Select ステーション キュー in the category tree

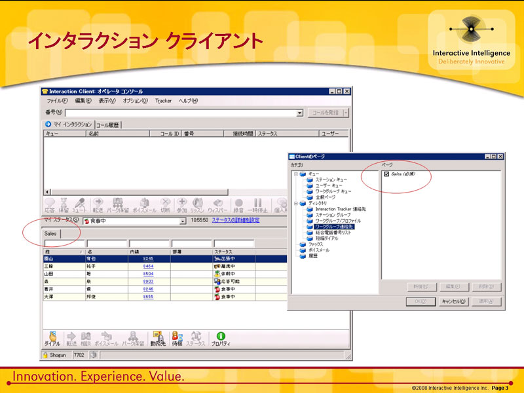point(331,179)
